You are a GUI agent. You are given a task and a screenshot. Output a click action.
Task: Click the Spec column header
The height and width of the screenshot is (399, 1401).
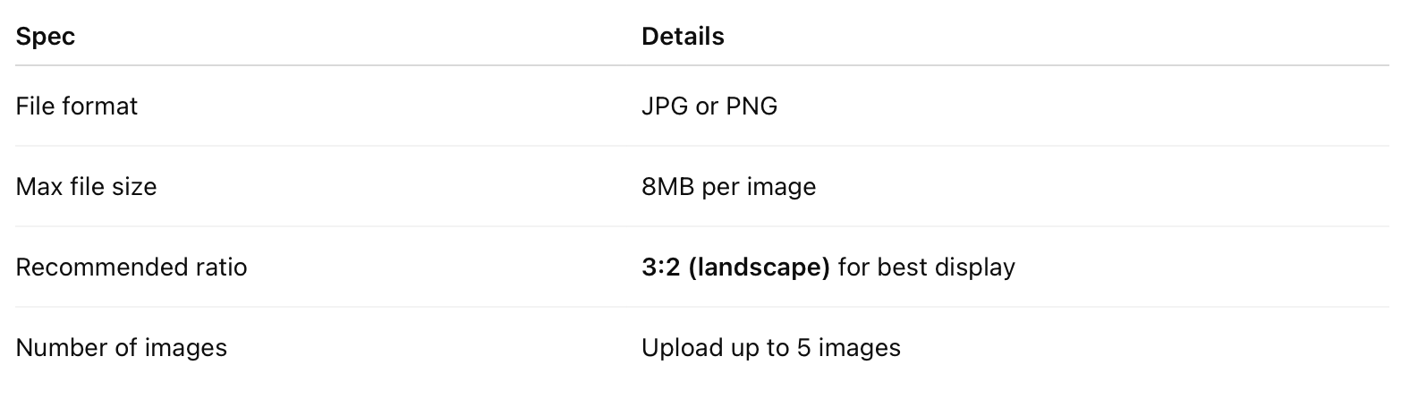[45, 37]
